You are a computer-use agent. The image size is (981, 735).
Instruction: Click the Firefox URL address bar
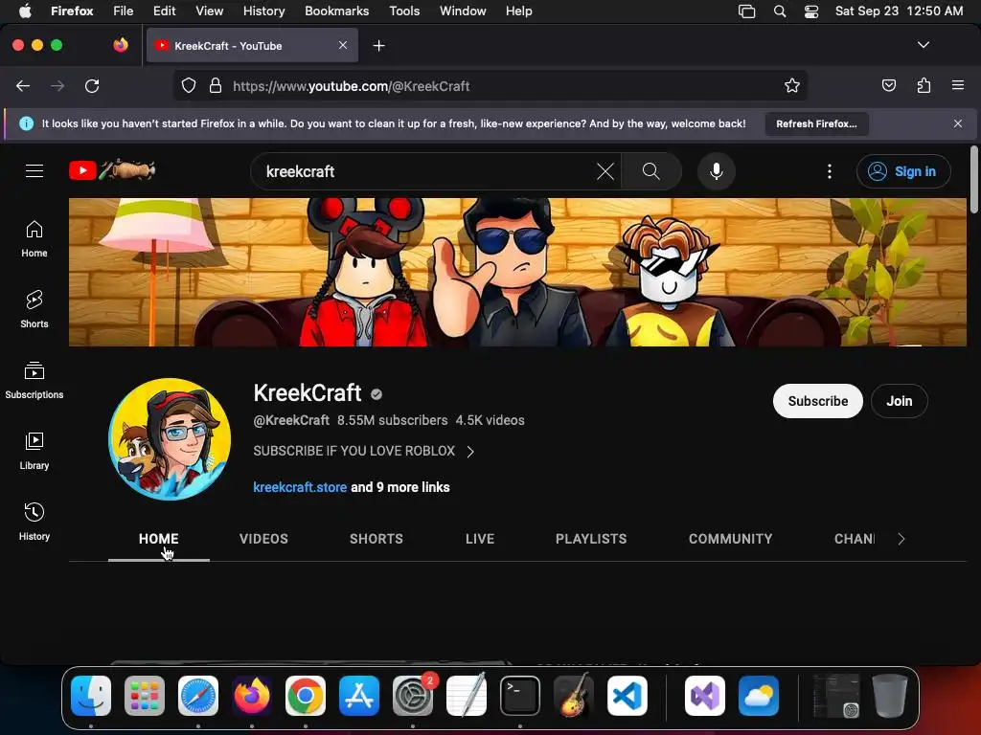coord(490,85)
